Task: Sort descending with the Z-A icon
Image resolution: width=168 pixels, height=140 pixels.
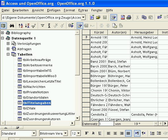Action: [x=27, y=26]
